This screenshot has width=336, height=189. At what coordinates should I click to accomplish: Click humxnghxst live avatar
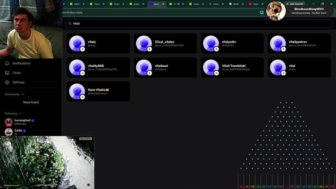(x=9, y=122)
